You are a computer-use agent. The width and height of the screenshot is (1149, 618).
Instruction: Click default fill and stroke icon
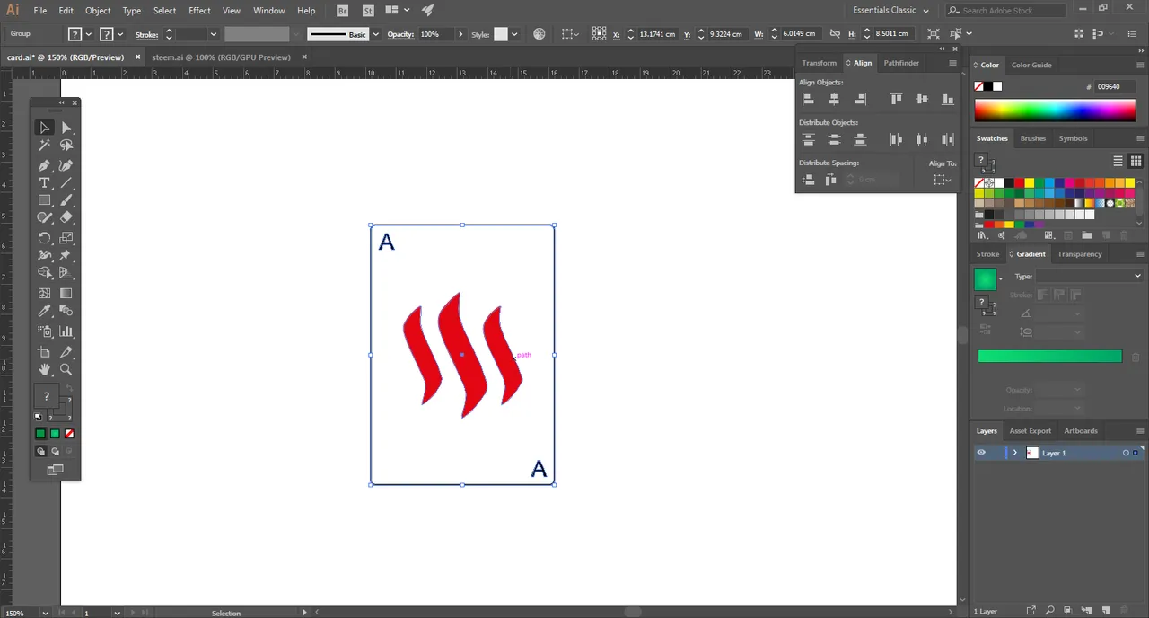pos(39,417)
